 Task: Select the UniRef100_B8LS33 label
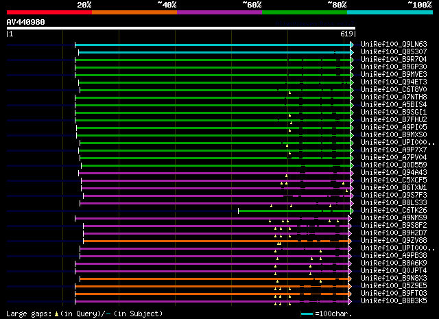click(394, 203)
